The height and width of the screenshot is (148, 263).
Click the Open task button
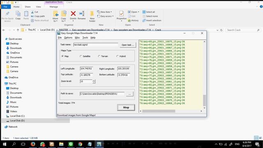[128, 45]
